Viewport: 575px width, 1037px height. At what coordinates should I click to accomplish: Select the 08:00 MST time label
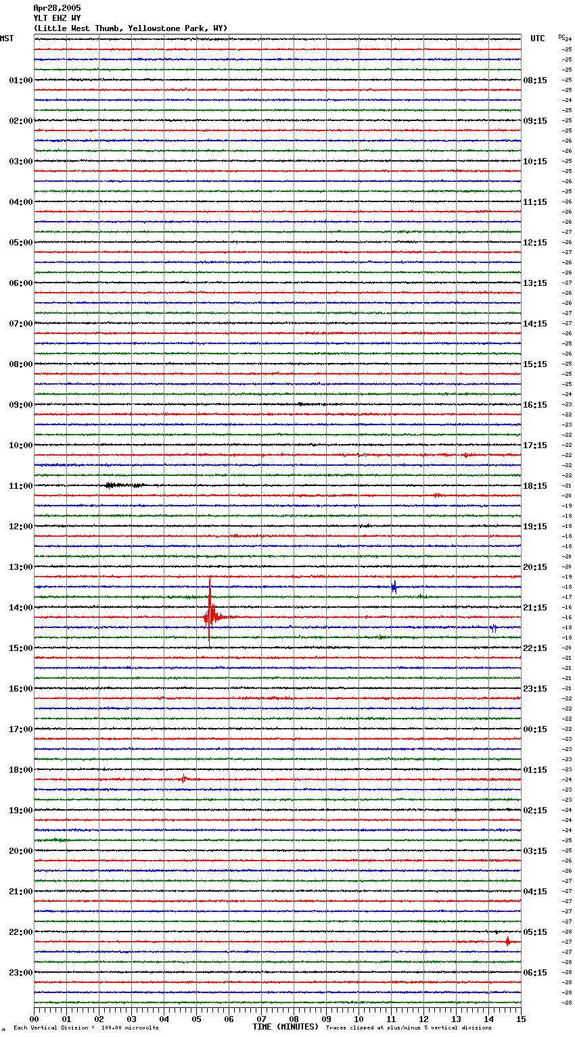point(21,364)
